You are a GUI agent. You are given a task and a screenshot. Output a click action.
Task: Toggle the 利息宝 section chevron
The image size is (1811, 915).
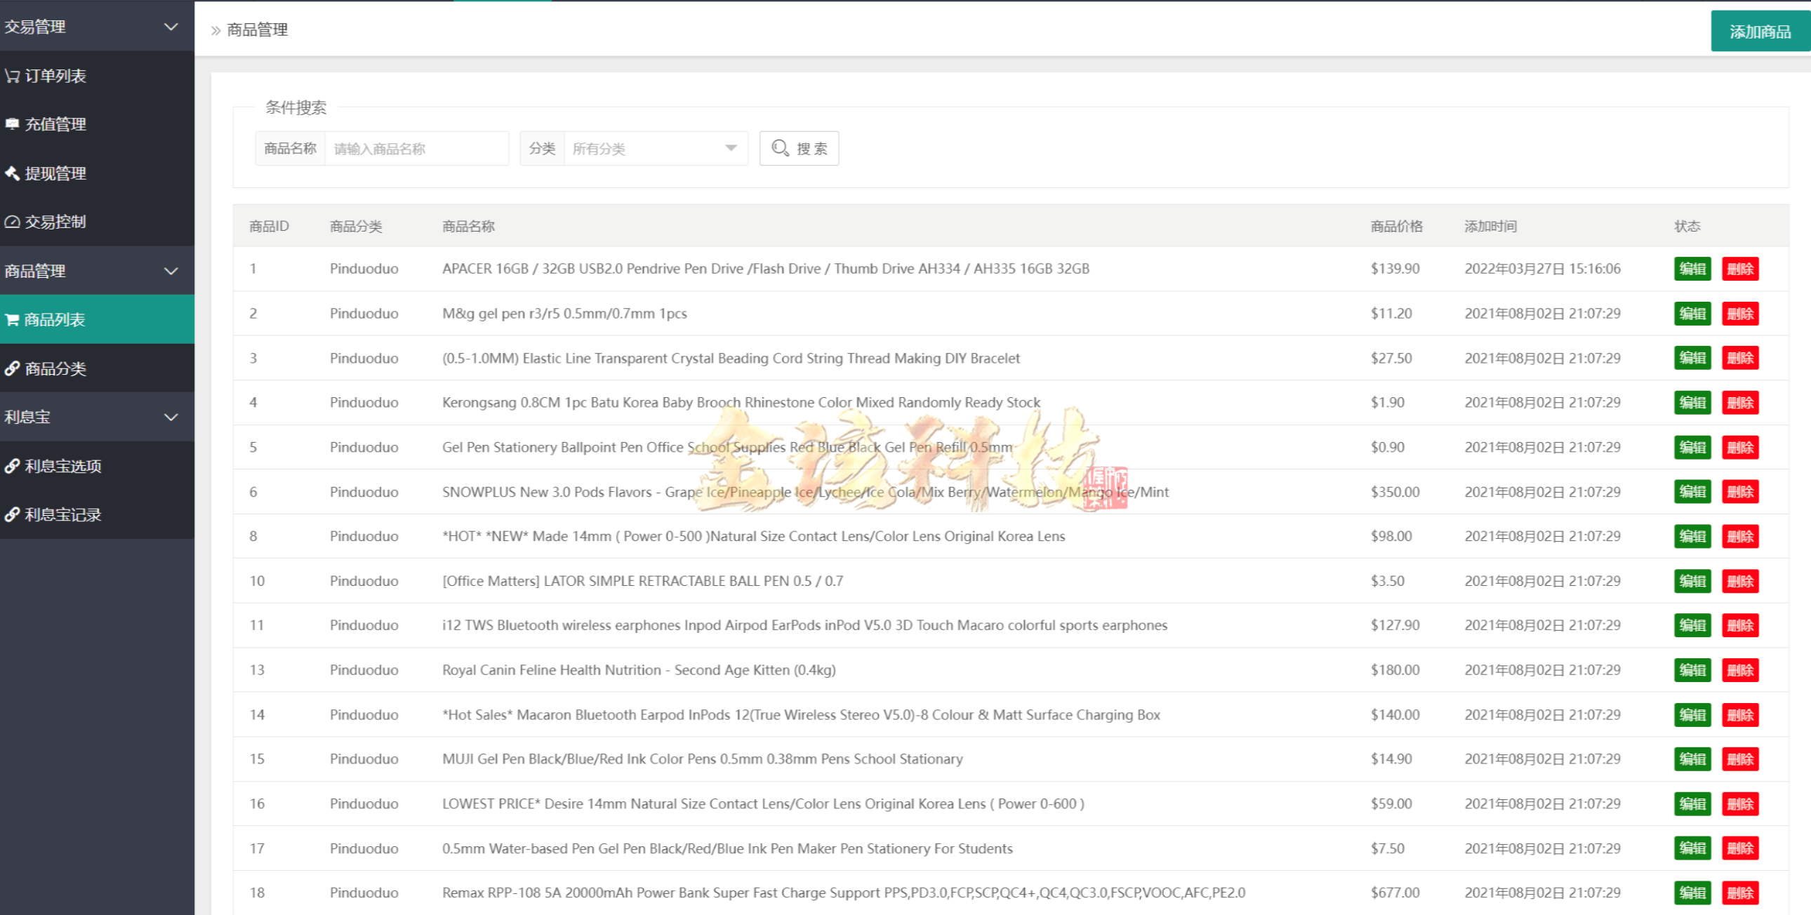click(171, 418)
